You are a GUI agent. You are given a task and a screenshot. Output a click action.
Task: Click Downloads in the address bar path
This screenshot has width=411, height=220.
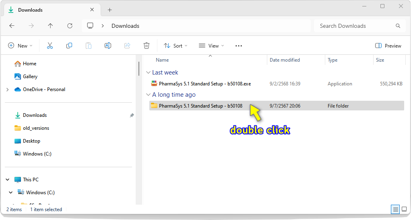[125, 26]
